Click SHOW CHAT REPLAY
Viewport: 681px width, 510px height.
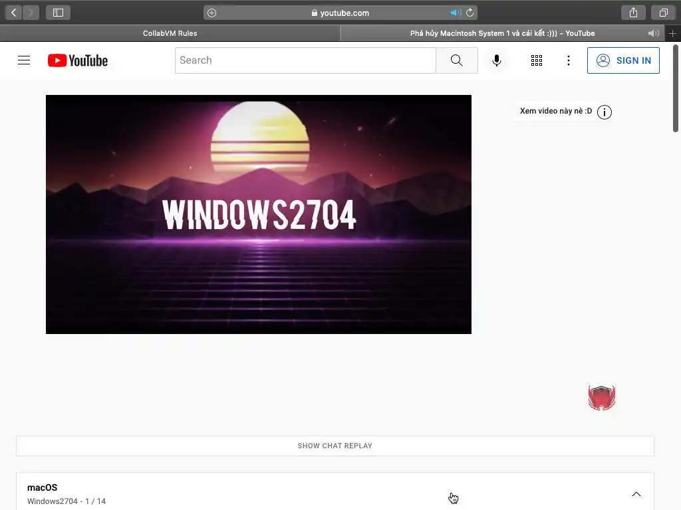(x=335, y=446)
